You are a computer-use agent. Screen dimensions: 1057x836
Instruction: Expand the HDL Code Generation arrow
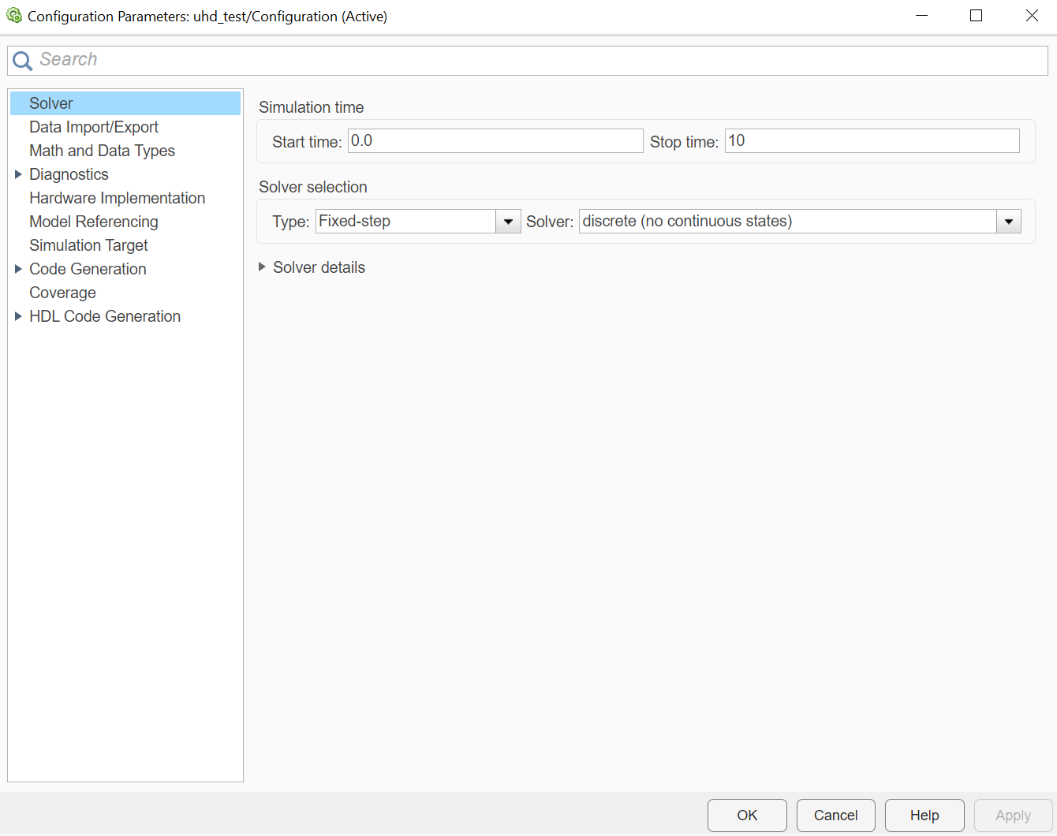coord(18,316)
